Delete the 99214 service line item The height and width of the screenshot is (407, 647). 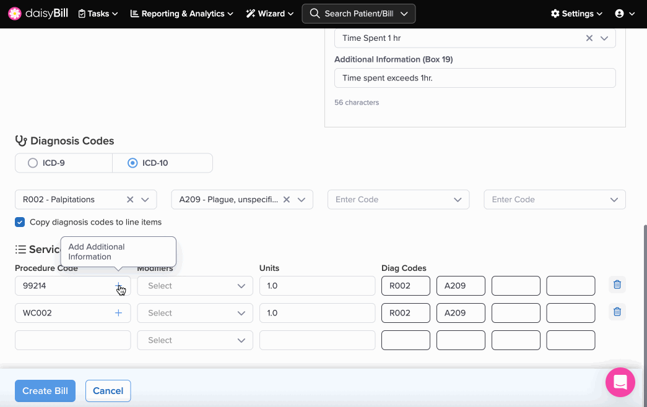coord(617,285)
